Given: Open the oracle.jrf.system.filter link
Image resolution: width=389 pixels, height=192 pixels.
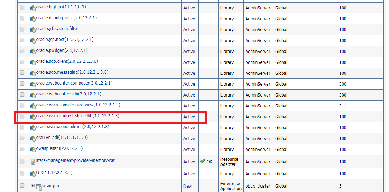Looking at the screenshot, I should (57, 29).
